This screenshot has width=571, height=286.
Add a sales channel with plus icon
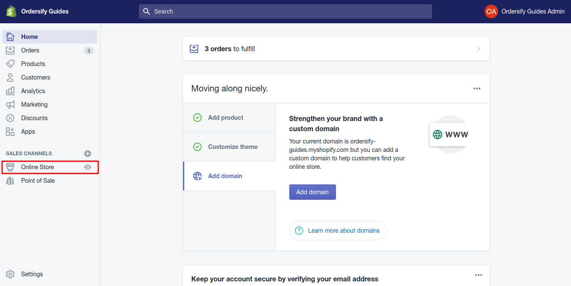click(x=88, y=154)
